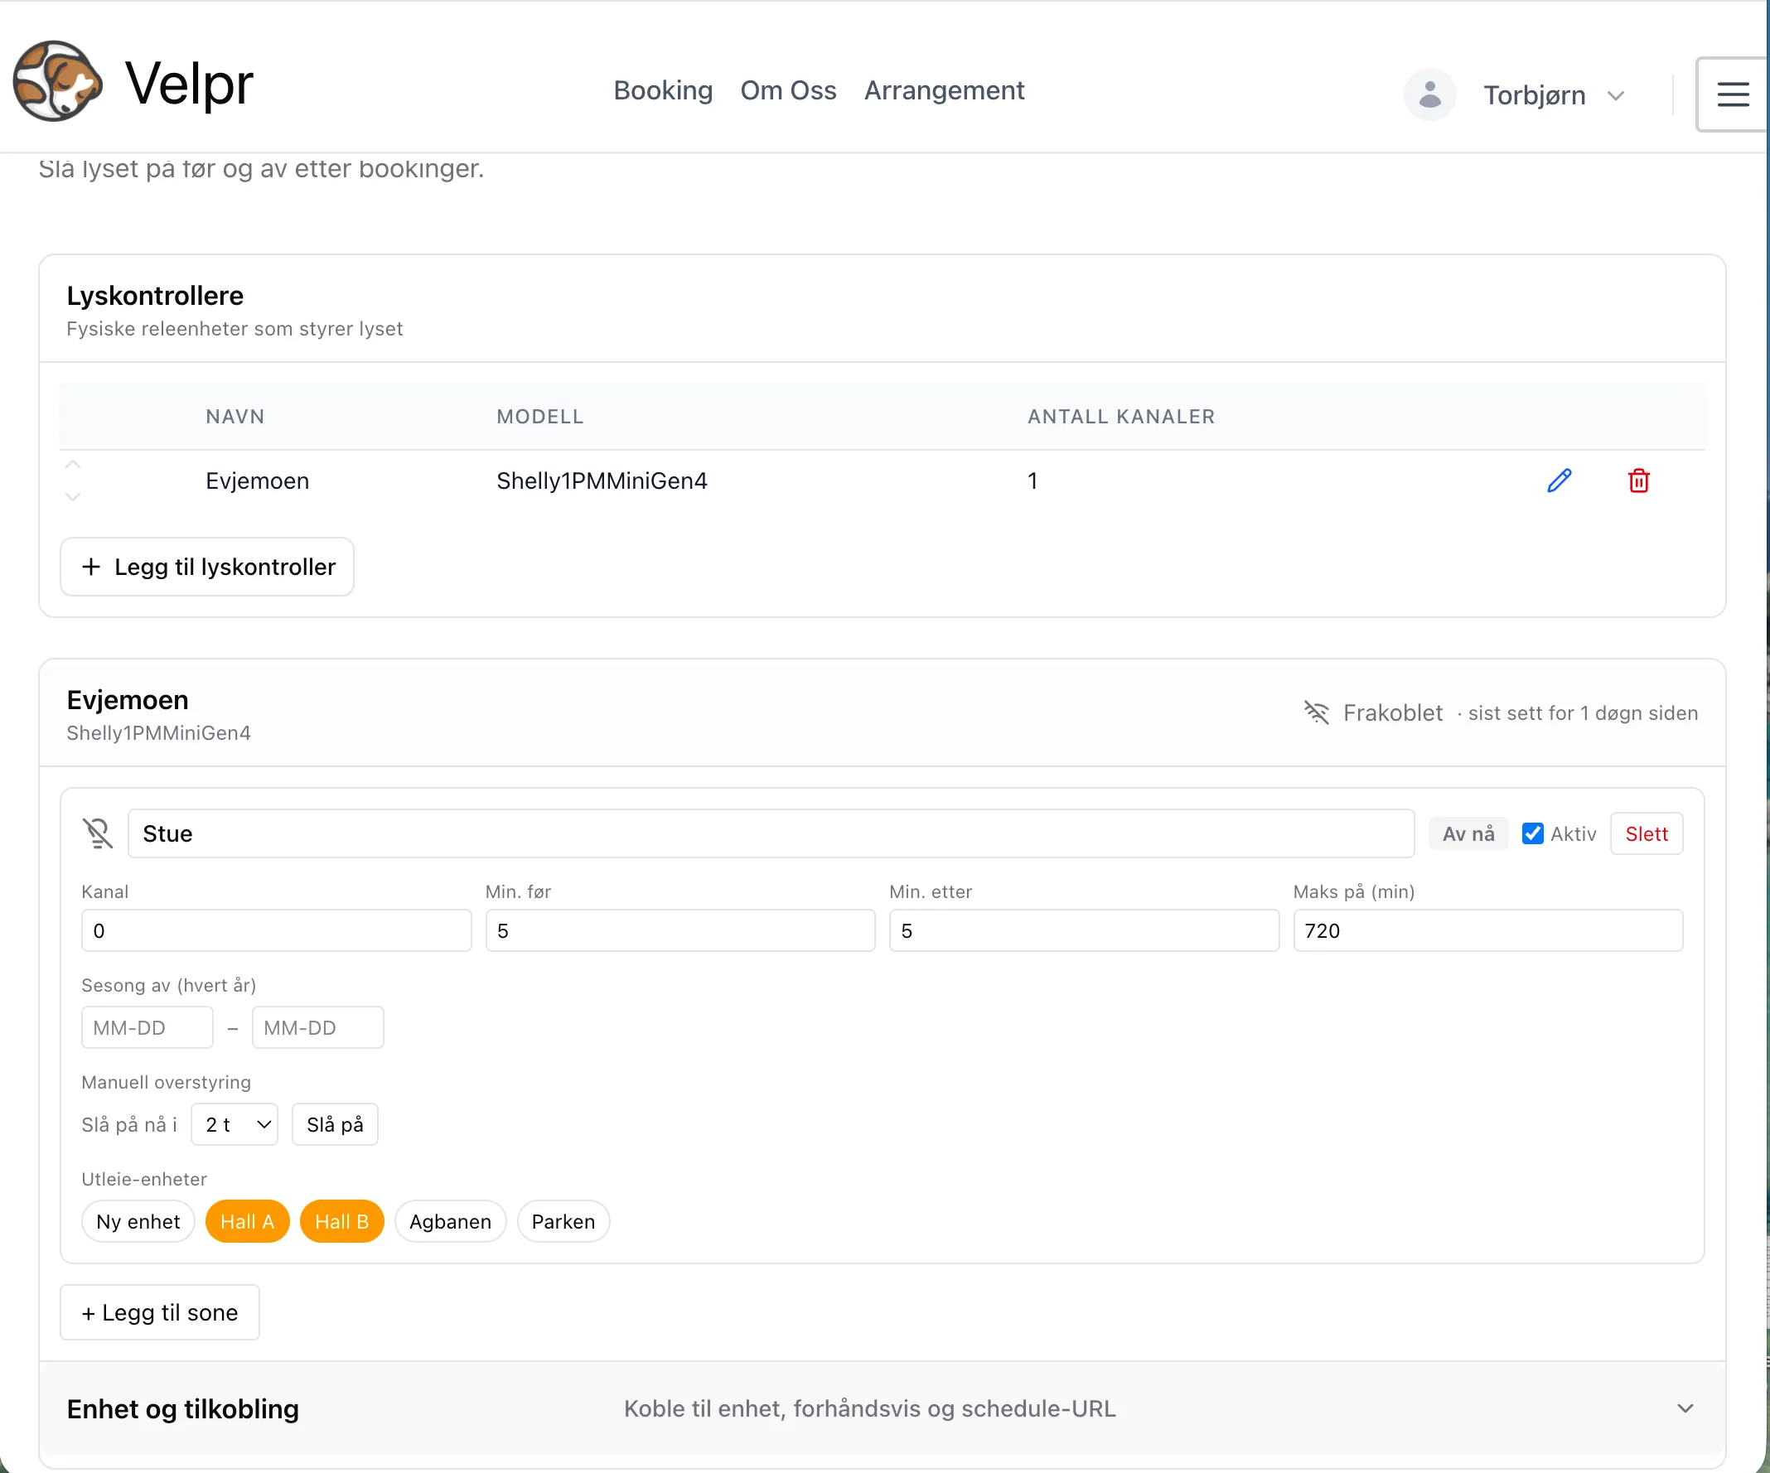Image resolution: width=1770 pixels, height=1473 pixels.
Task: Delete Evjemoen controller with the trash icon
Action: [x=1638, y=481]
